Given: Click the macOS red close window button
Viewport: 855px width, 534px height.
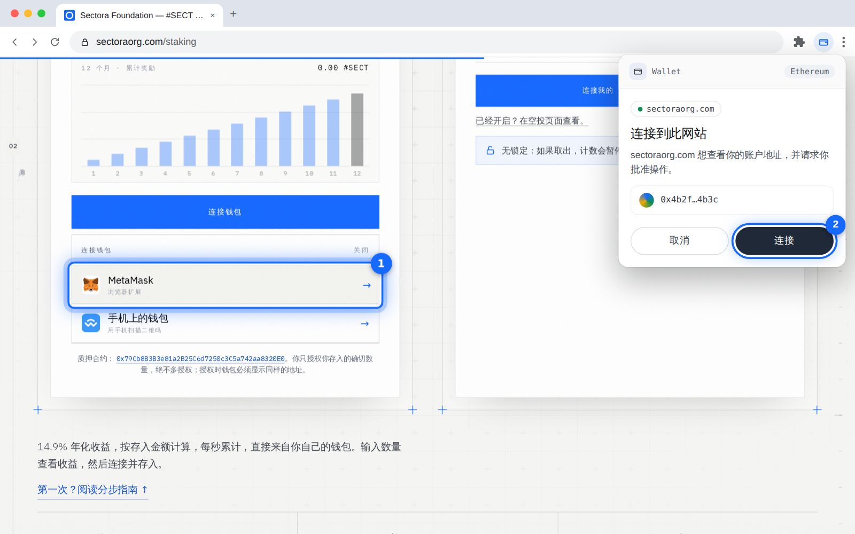Looking at the screenshot, I should coord(14,13).
